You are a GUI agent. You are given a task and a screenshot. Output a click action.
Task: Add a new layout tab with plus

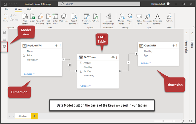point(34,116)
